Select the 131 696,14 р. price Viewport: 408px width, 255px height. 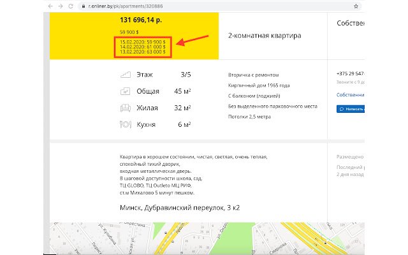point(141,20)
